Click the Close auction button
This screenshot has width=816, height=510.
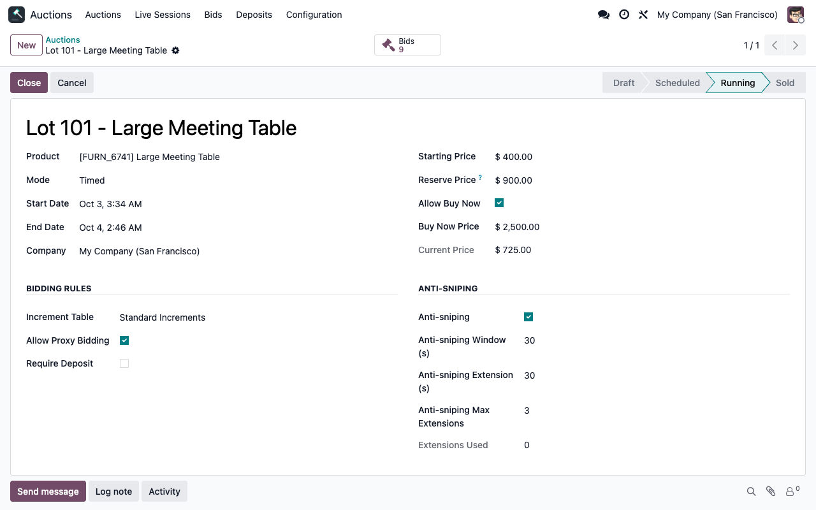(29, 83)
